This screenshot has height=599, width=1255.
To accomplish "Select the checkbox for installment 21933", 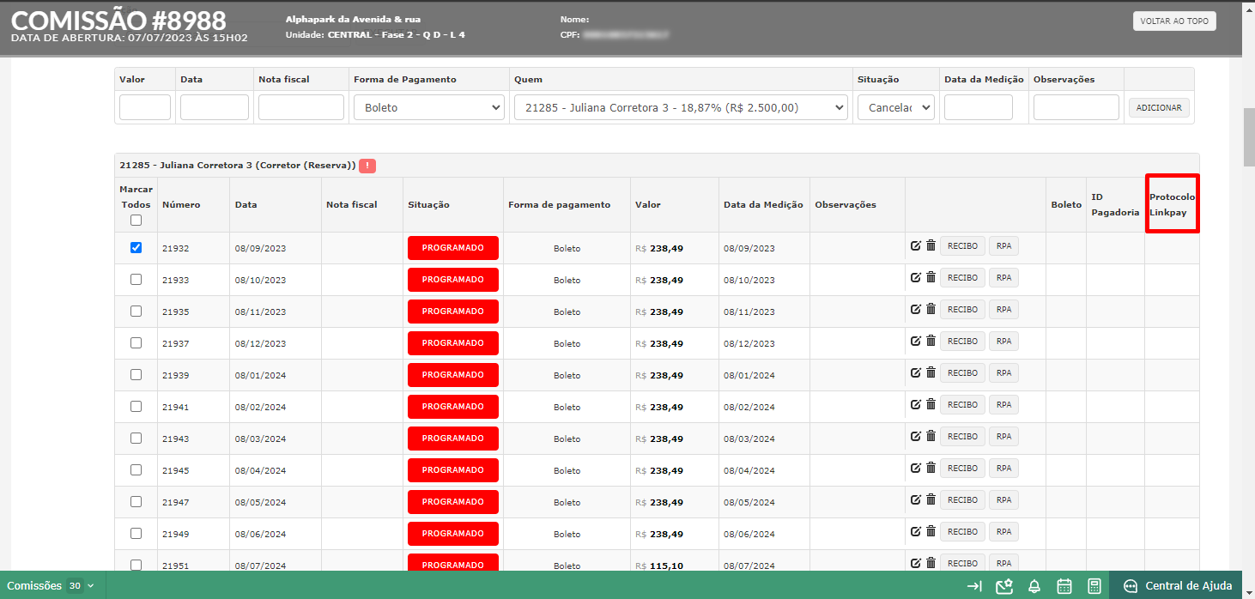I will point(136,279).
